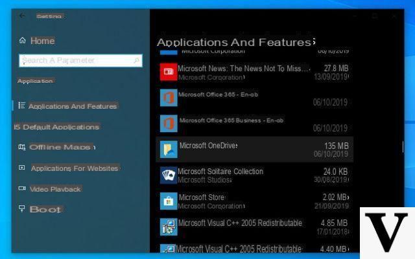The height and width of the screenshot is (259, 415).
Task: Select Visual C++ 2005 Redistributable 4.85 MB entry
Action: [x=254, y=227]
